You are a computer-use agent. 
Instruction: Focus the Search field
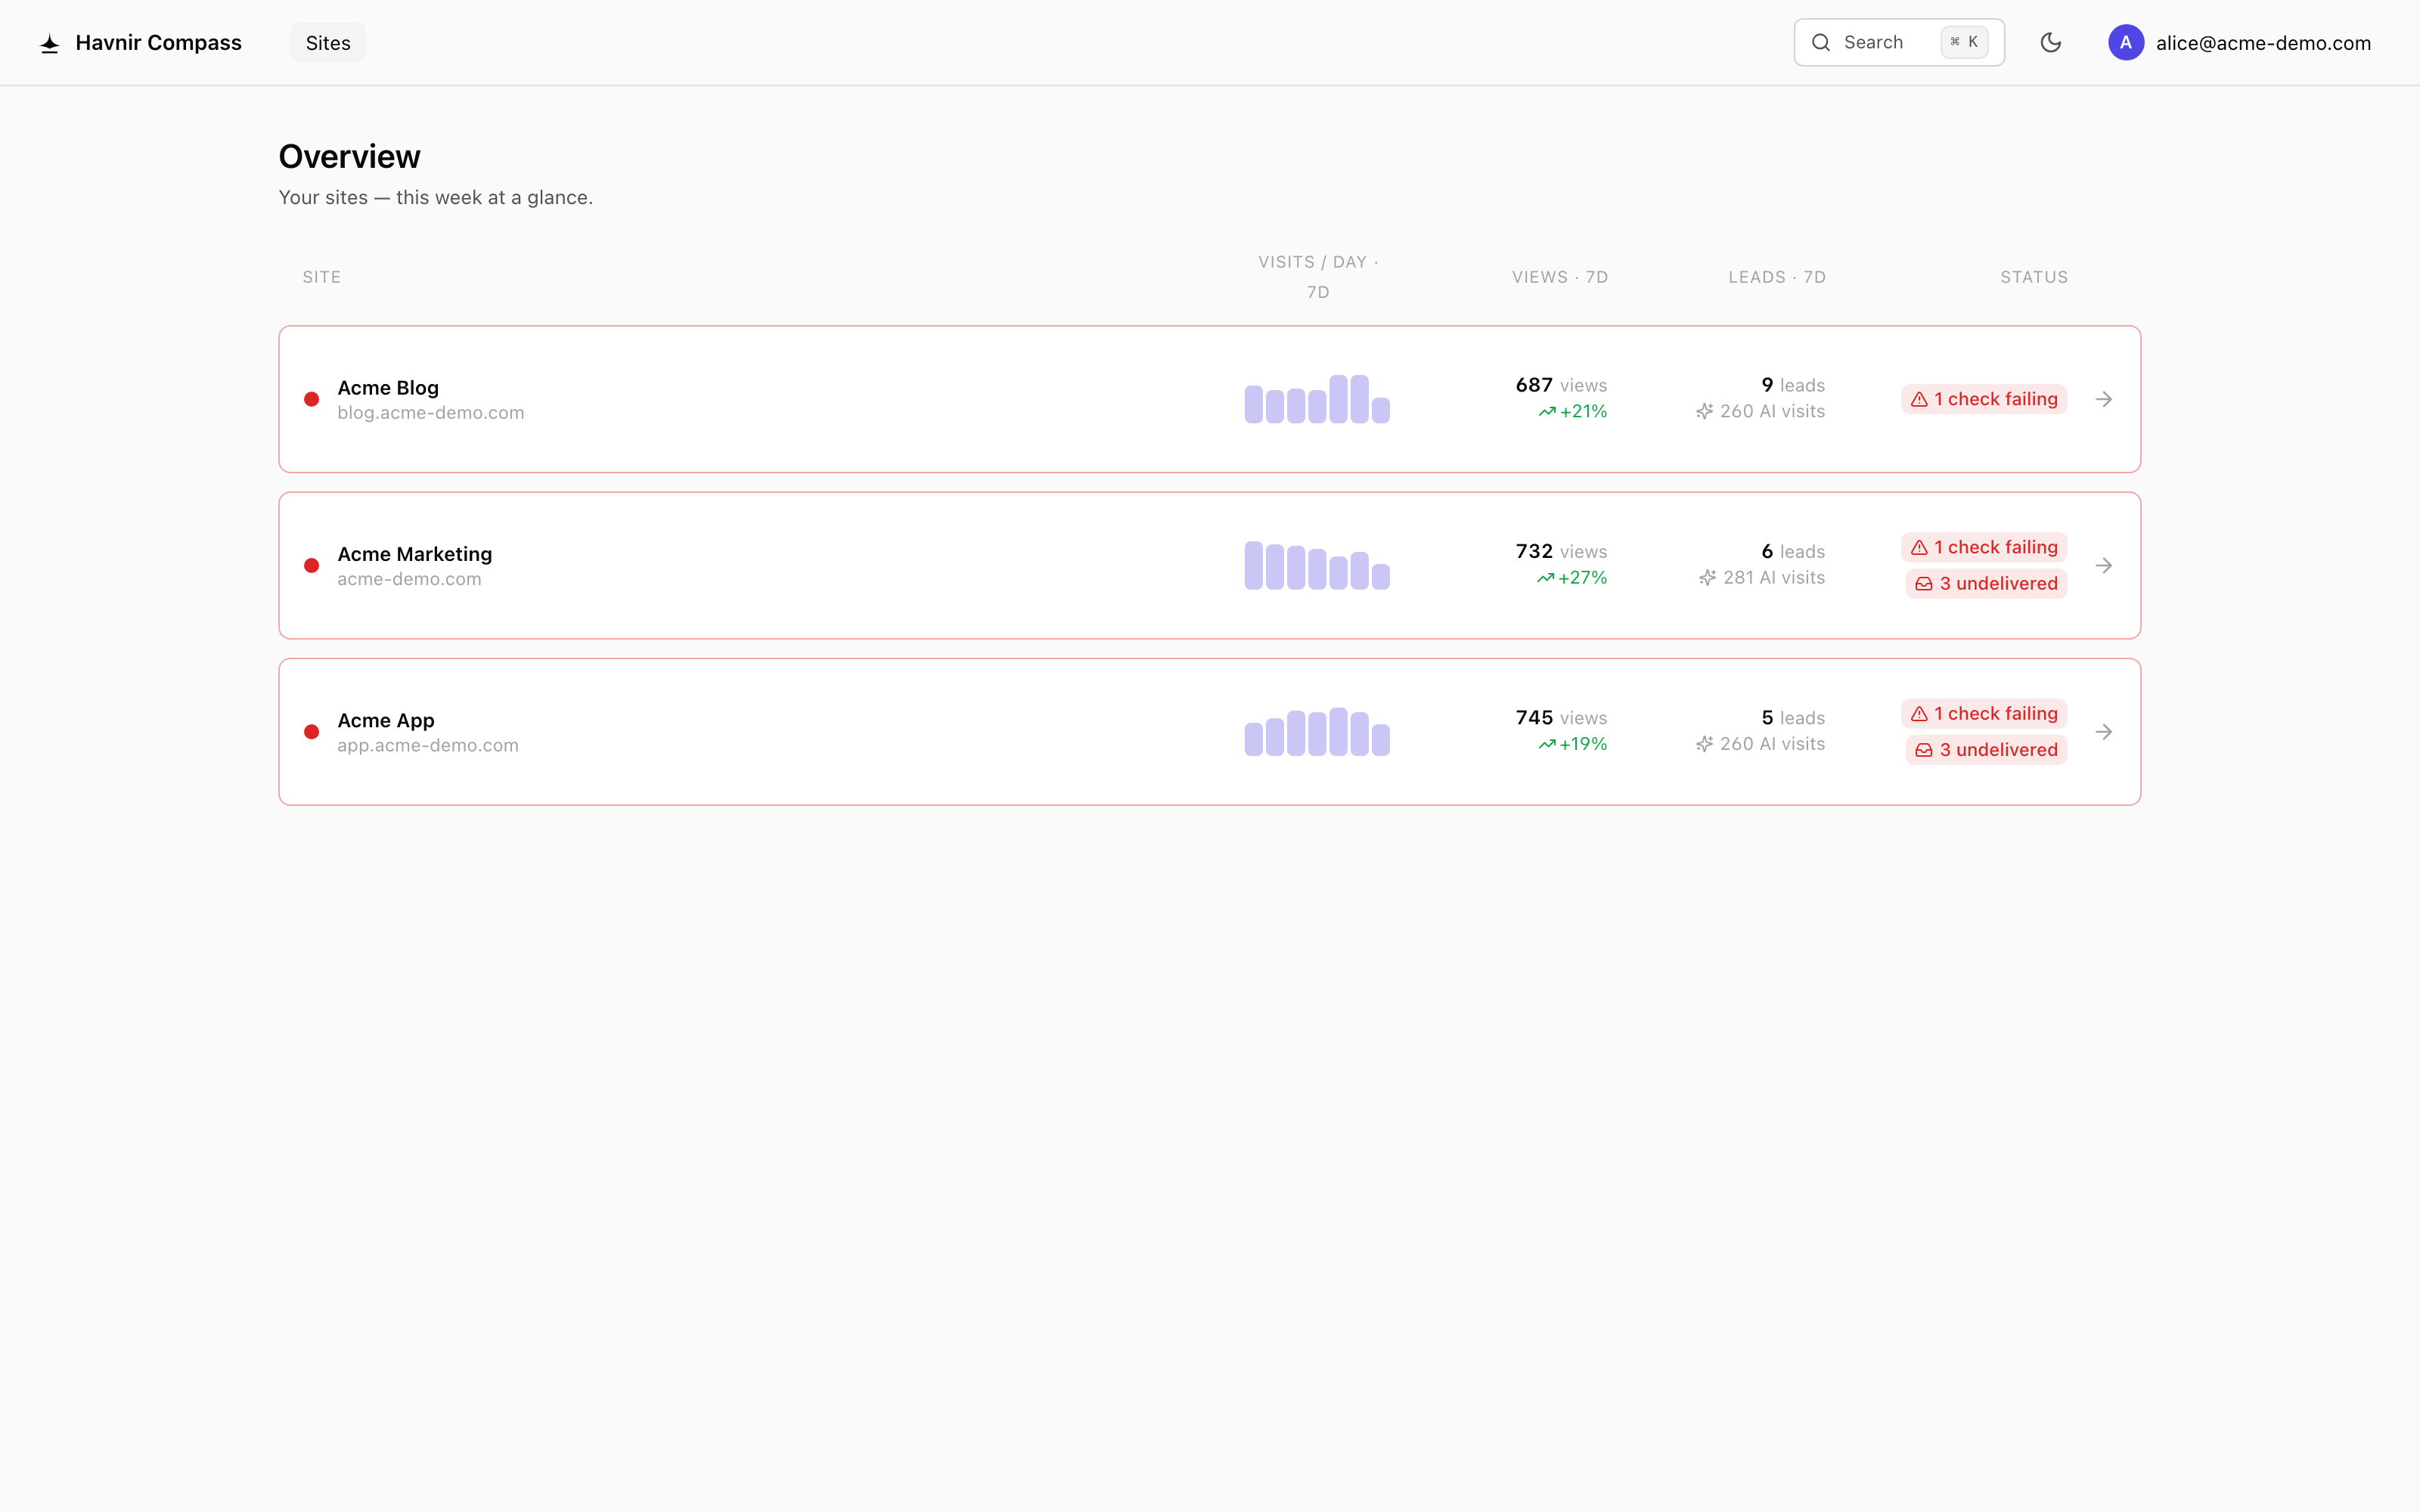click(x=1898, y=42)
